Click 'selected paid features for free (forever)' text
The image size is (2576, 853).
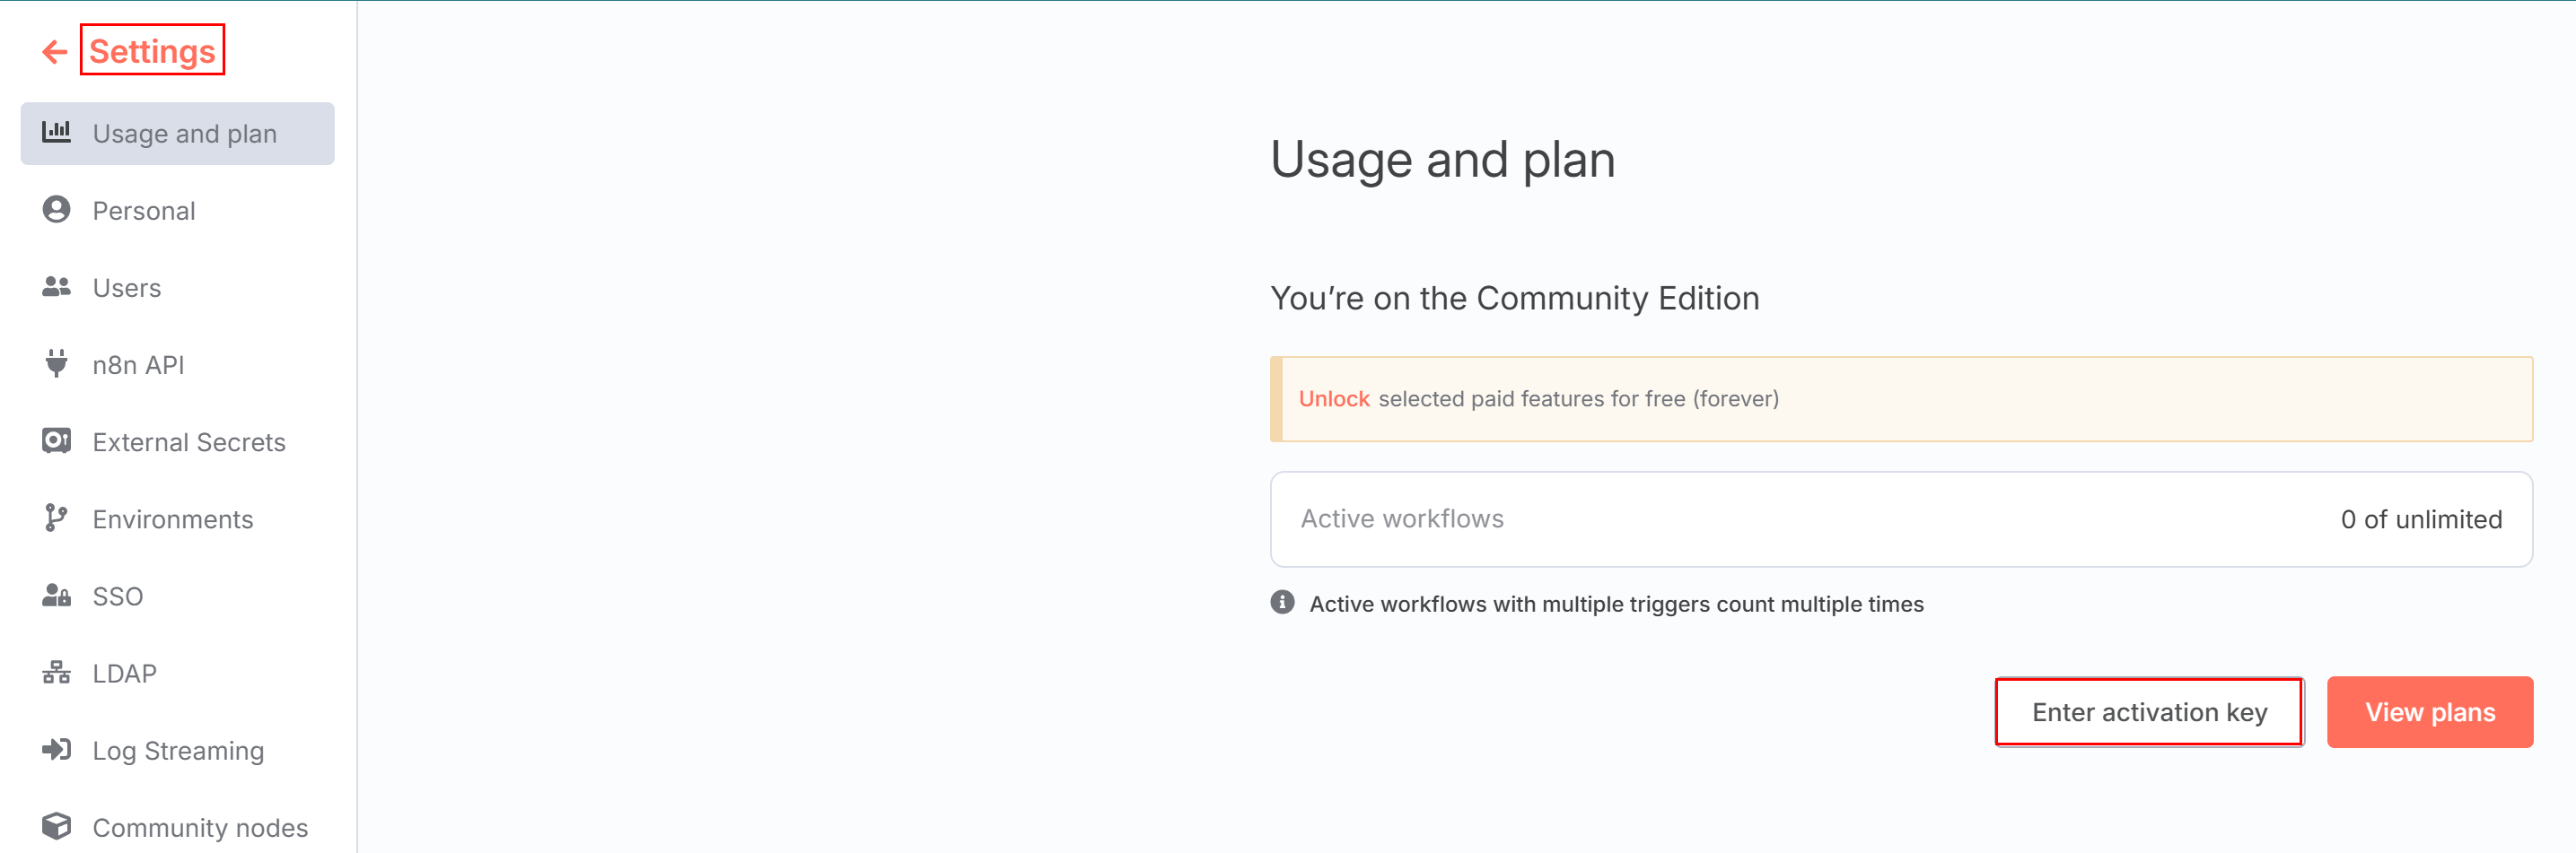coord(1578,398)
